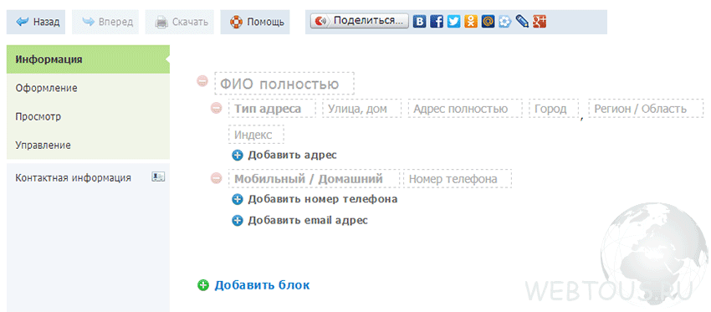Remove the Тип адреса address row
The width and height of the screenshot is (711, 312).
coord(217,108)
